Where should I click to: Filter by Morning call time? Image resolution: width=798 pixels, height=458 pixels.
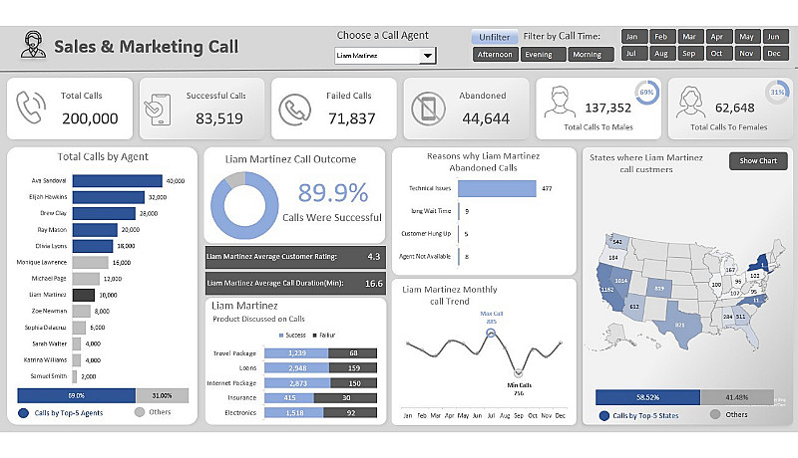point(590,55)
